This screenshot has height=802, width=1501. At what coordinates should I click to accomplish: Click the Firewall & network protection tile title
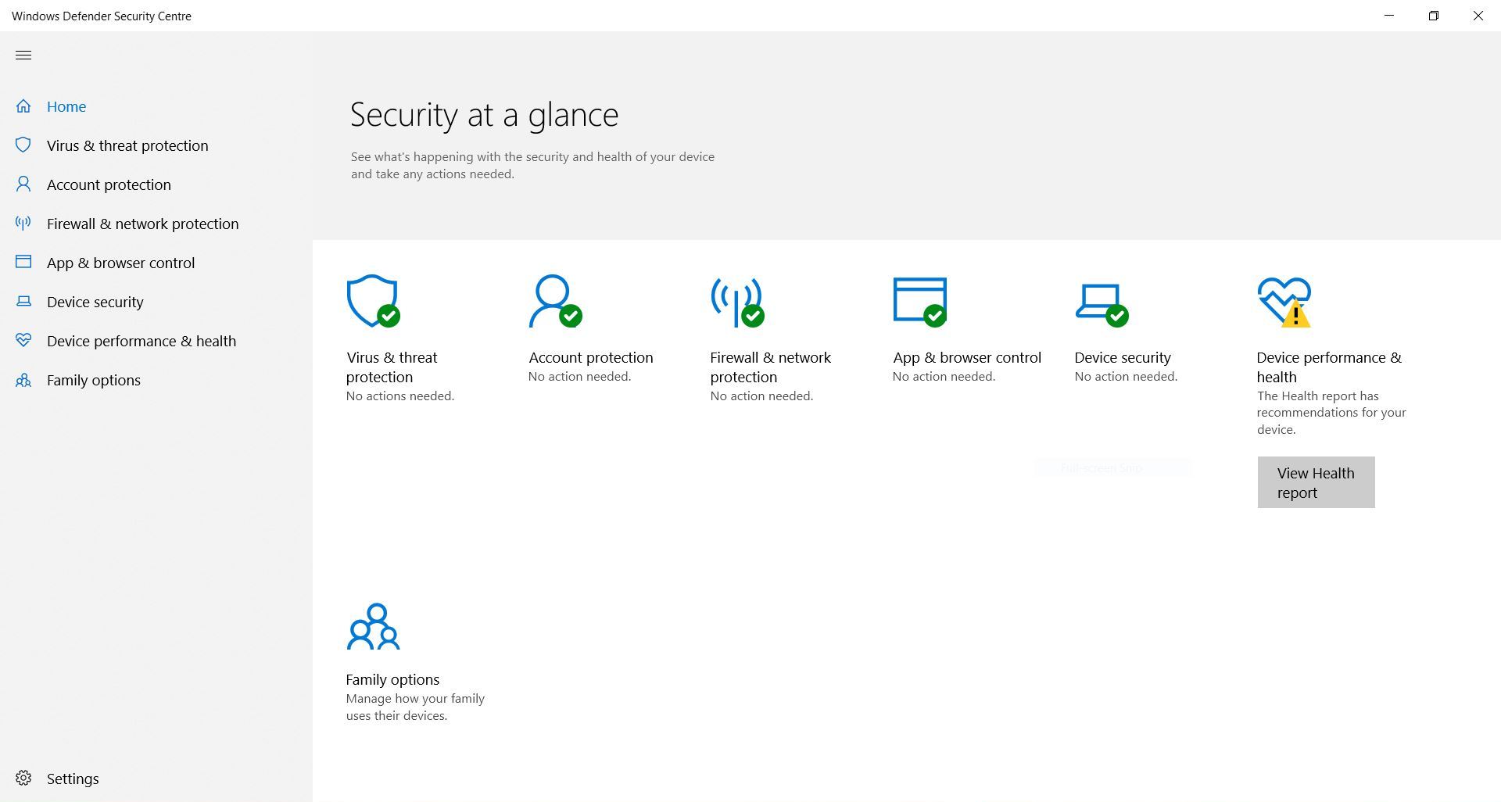[771, 367]
